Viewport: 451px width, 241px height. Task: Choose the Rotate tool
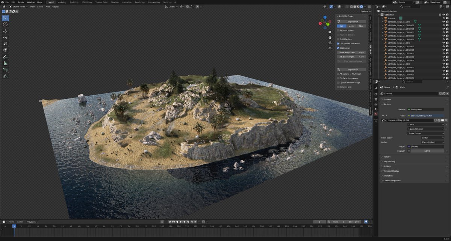pos(5,37)
